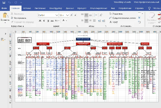Open the Aa change case dropdown
The image size is (161, 108).
pos(57,21)
